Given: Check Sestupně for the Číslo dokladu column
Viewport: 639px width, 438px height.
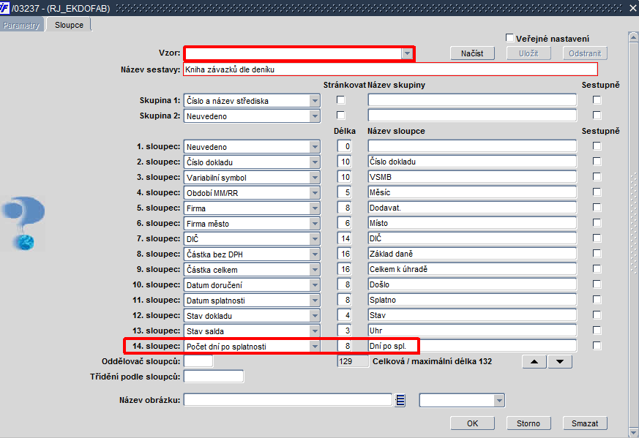Looking at the screenshot, I should tap(597, 162).
